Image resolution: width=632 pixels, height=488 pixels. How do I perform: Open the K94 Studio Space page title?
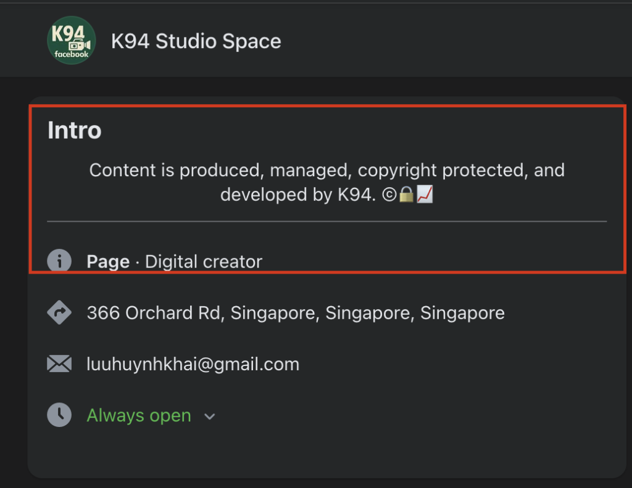(196, 41)
